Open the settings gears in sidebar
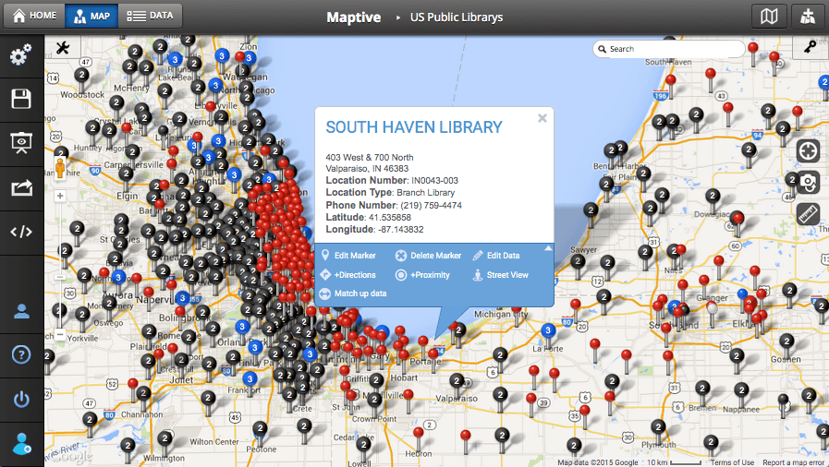Screen dimensions: 829x467 coord(21,57)
